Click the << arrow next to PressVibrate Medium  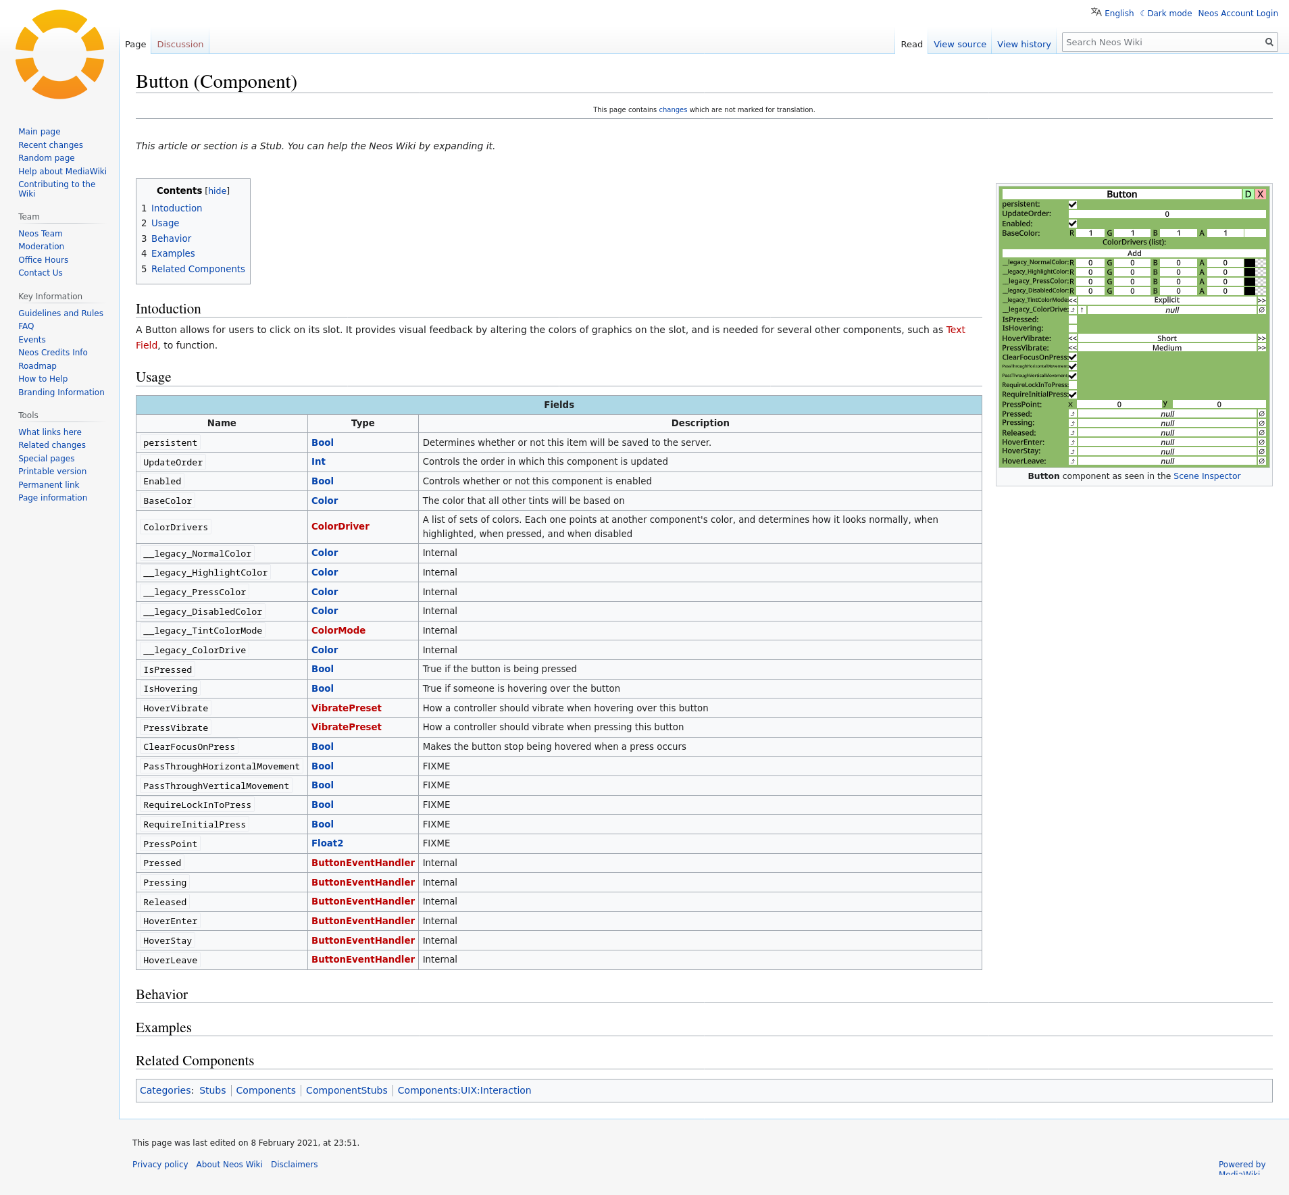coord(1072,348)
